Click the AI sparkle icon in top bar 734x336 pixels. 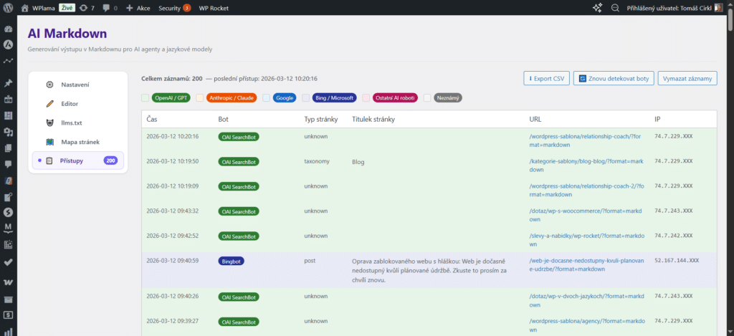597,8
